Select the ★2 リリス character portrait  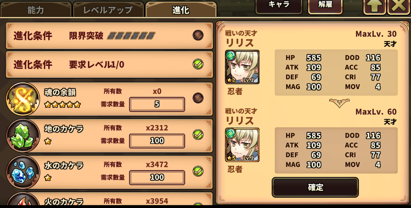pyautogui.click(x=242, y=67)
